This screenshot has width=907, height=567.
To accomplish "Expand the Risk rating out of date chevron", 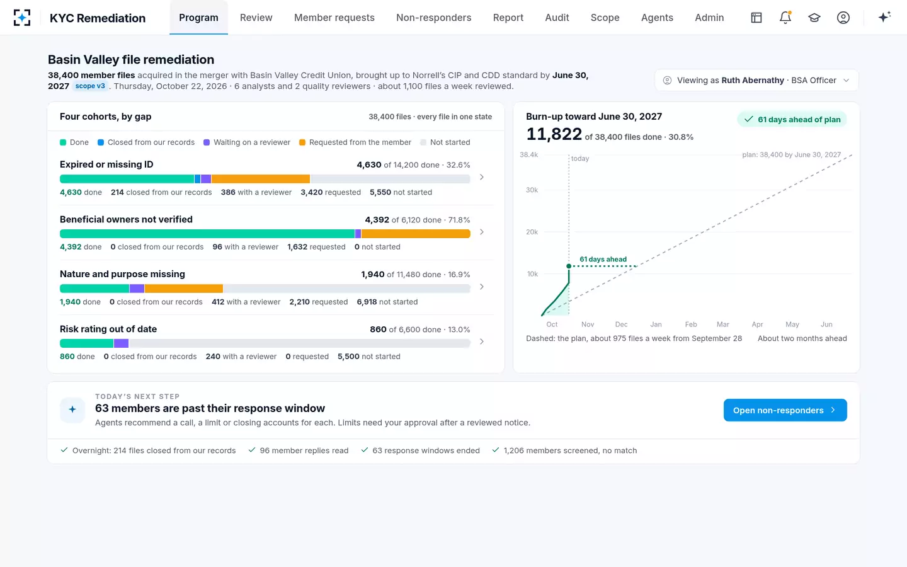I will (482, 342).
